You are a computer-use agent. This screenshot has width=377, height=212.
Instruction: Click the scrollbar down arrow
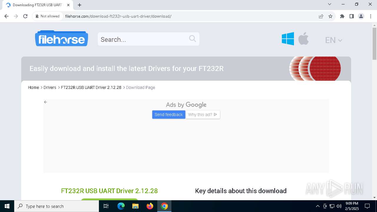pos(374,197)
